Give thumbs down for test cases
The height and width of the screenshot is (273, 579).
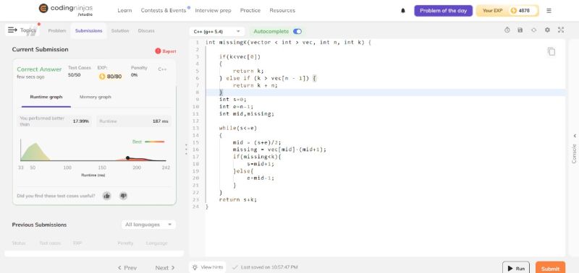click(124, 196)
